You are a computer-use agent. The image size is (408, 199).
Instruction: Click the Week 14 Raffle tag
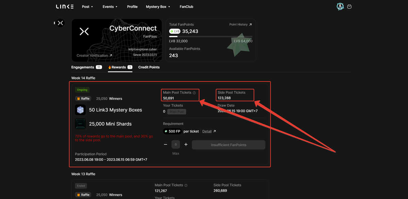pos(83,98)
